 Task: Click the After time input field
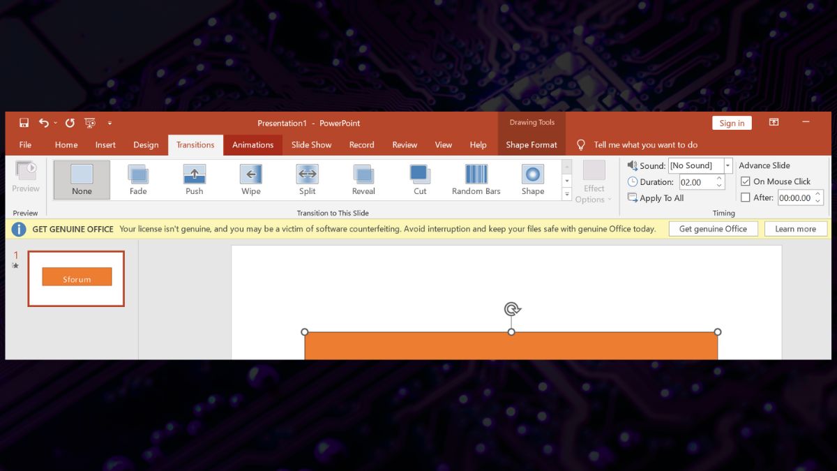796,197
